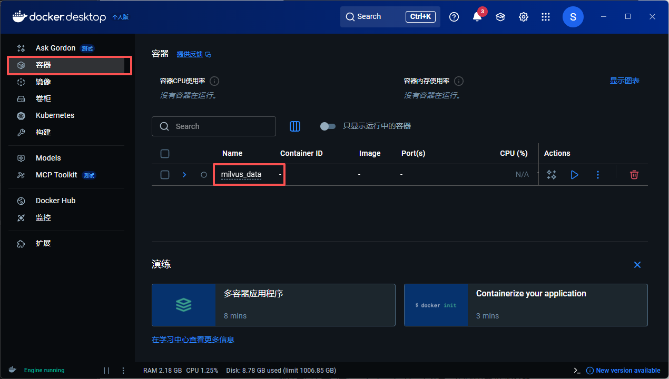
Task: Open the column display options icon
Action: pyautogui.click(x=295, y=126)
